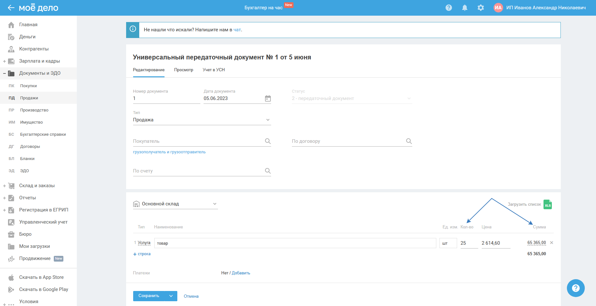Open Сохранить button dropdown arrow

tap(171, 296)
